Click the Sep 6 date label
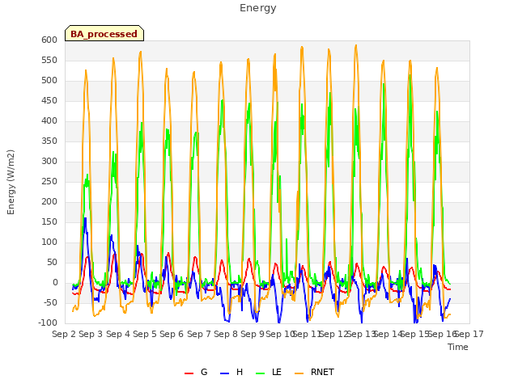This screenshot has height=388, width=518. (172, 334)
